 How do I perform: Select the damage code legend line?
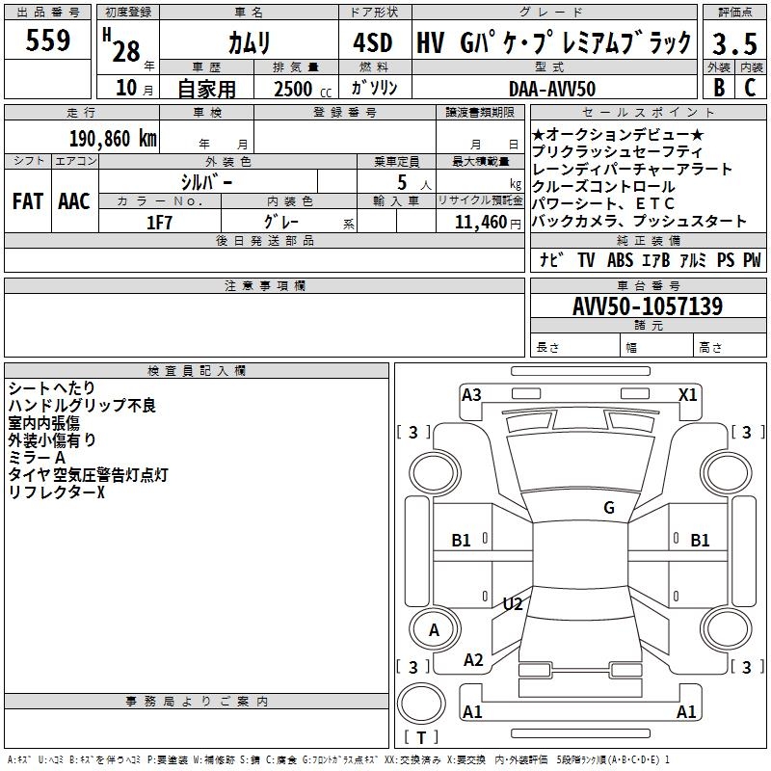pos(338,760)
